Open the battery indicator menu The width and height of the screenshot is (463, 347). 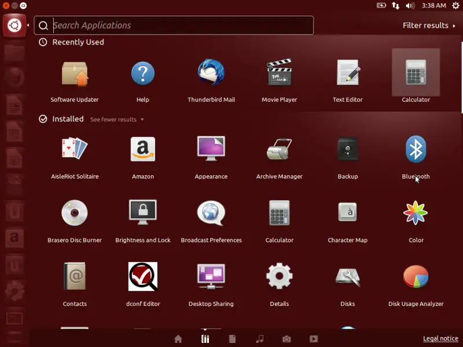click(381, 5)
